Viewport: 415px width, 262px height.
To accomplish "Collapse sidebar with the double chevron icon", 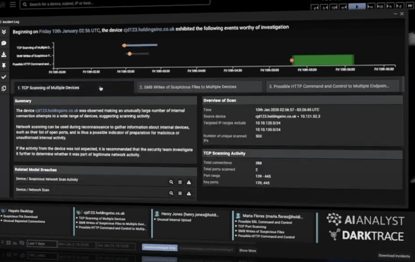I will coord(4,32).
